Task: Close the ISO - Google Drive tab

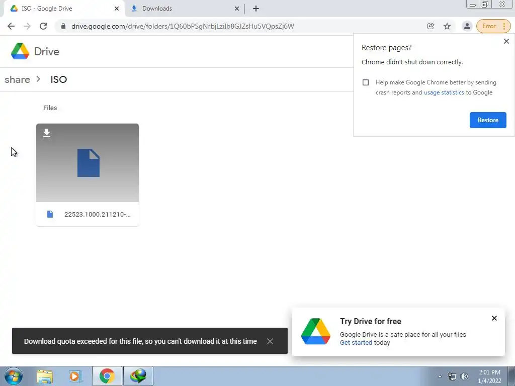Action: [117, 9]
